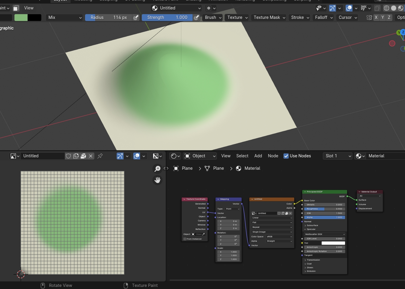Open the Multiscatter GGX dropdown
Screen dimensions: 405x289
click(x=324, y=234)
